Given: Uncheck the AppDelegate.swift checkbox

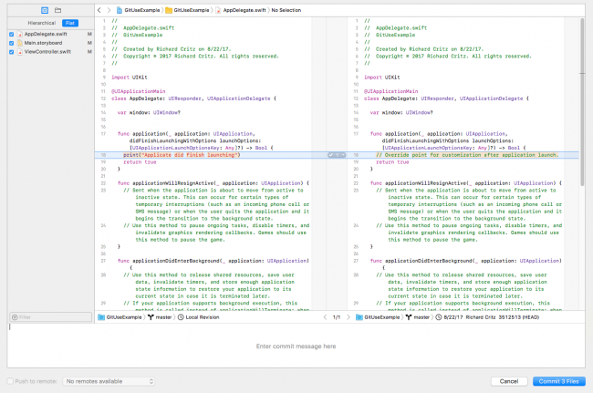Looking at the screenshot, I should 11,34.
